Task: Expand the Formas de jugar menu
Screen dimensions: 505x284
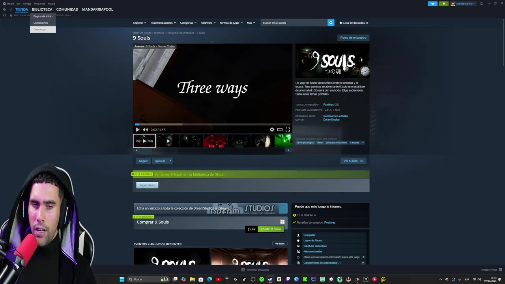Action: pos(231,22)
